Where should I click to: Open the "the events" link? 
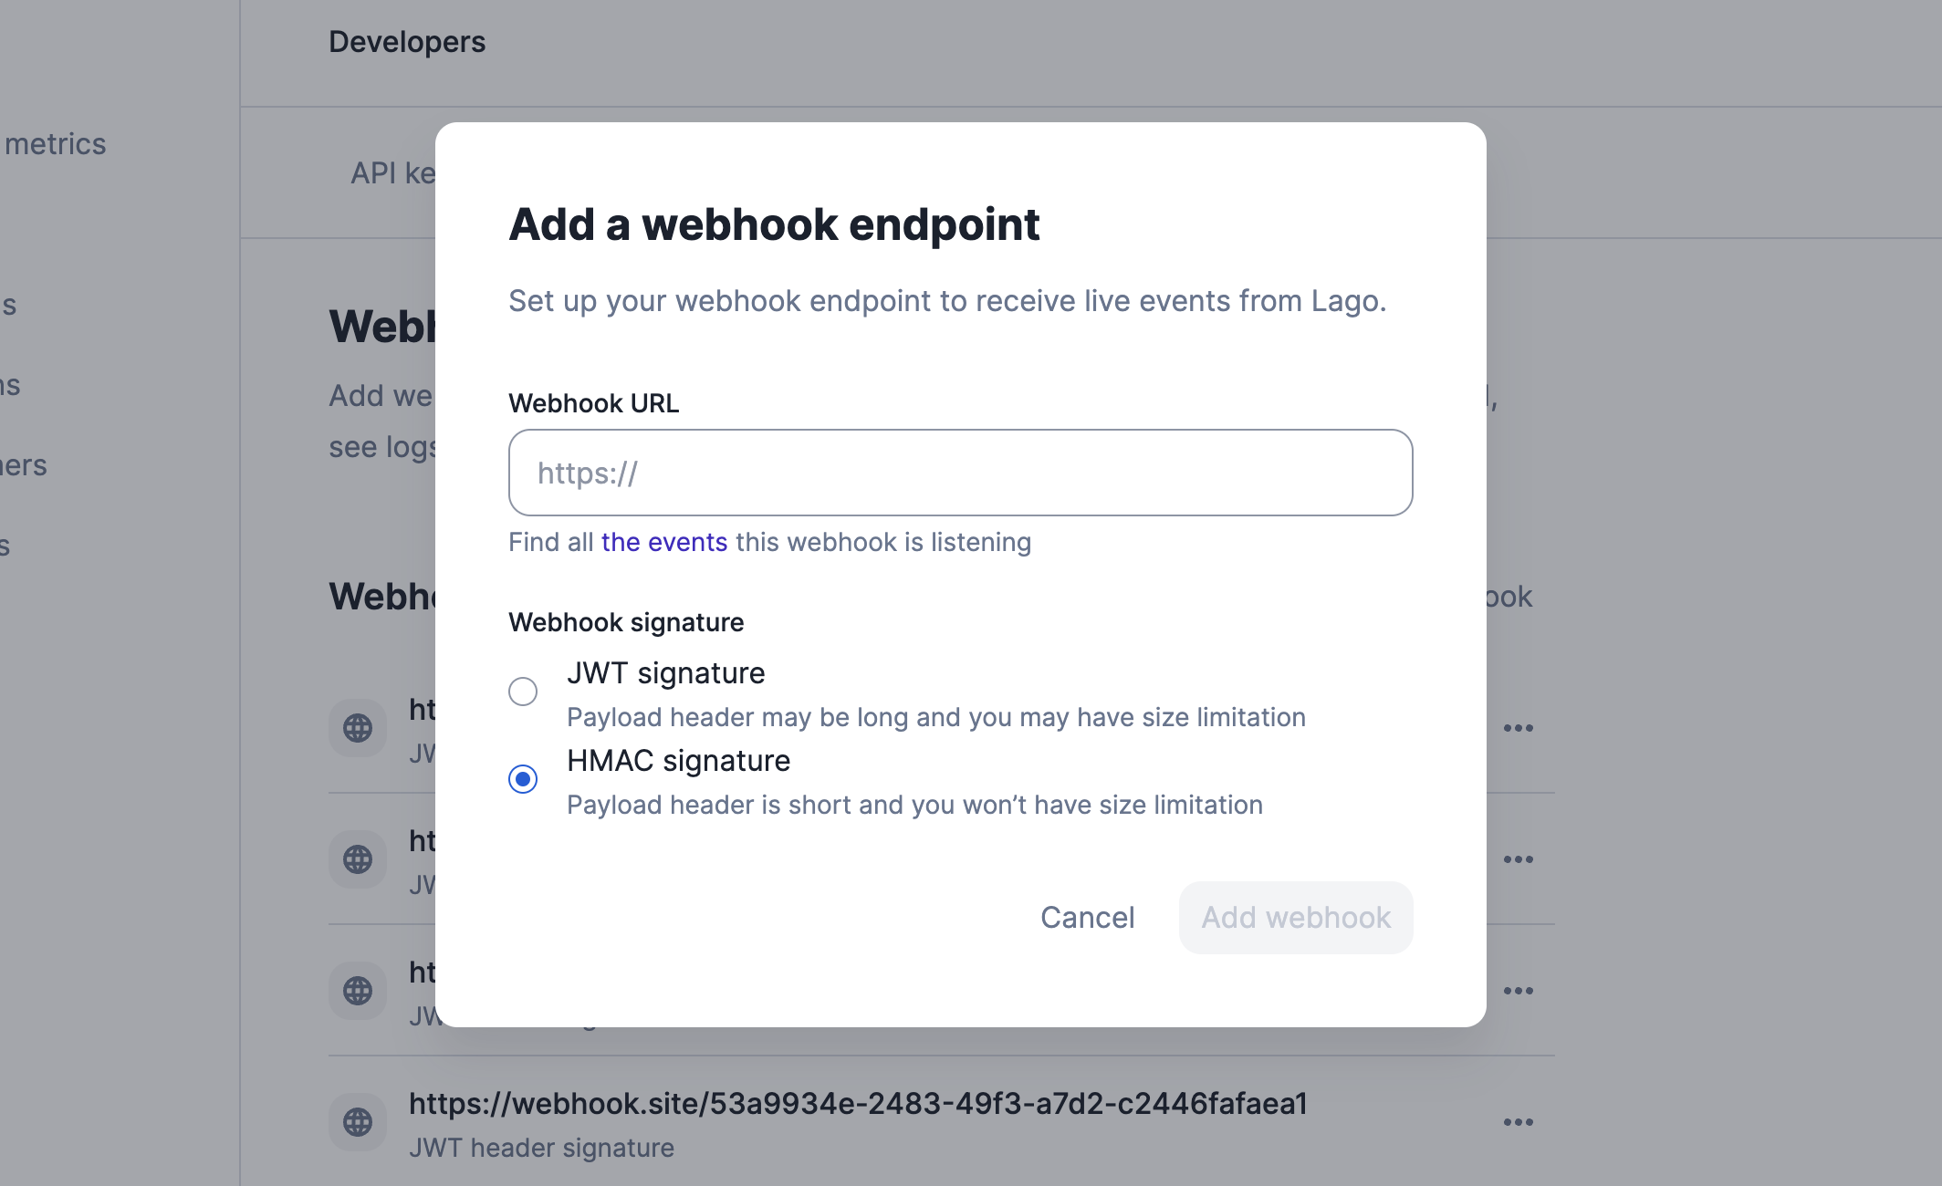[x=664, y=542]
